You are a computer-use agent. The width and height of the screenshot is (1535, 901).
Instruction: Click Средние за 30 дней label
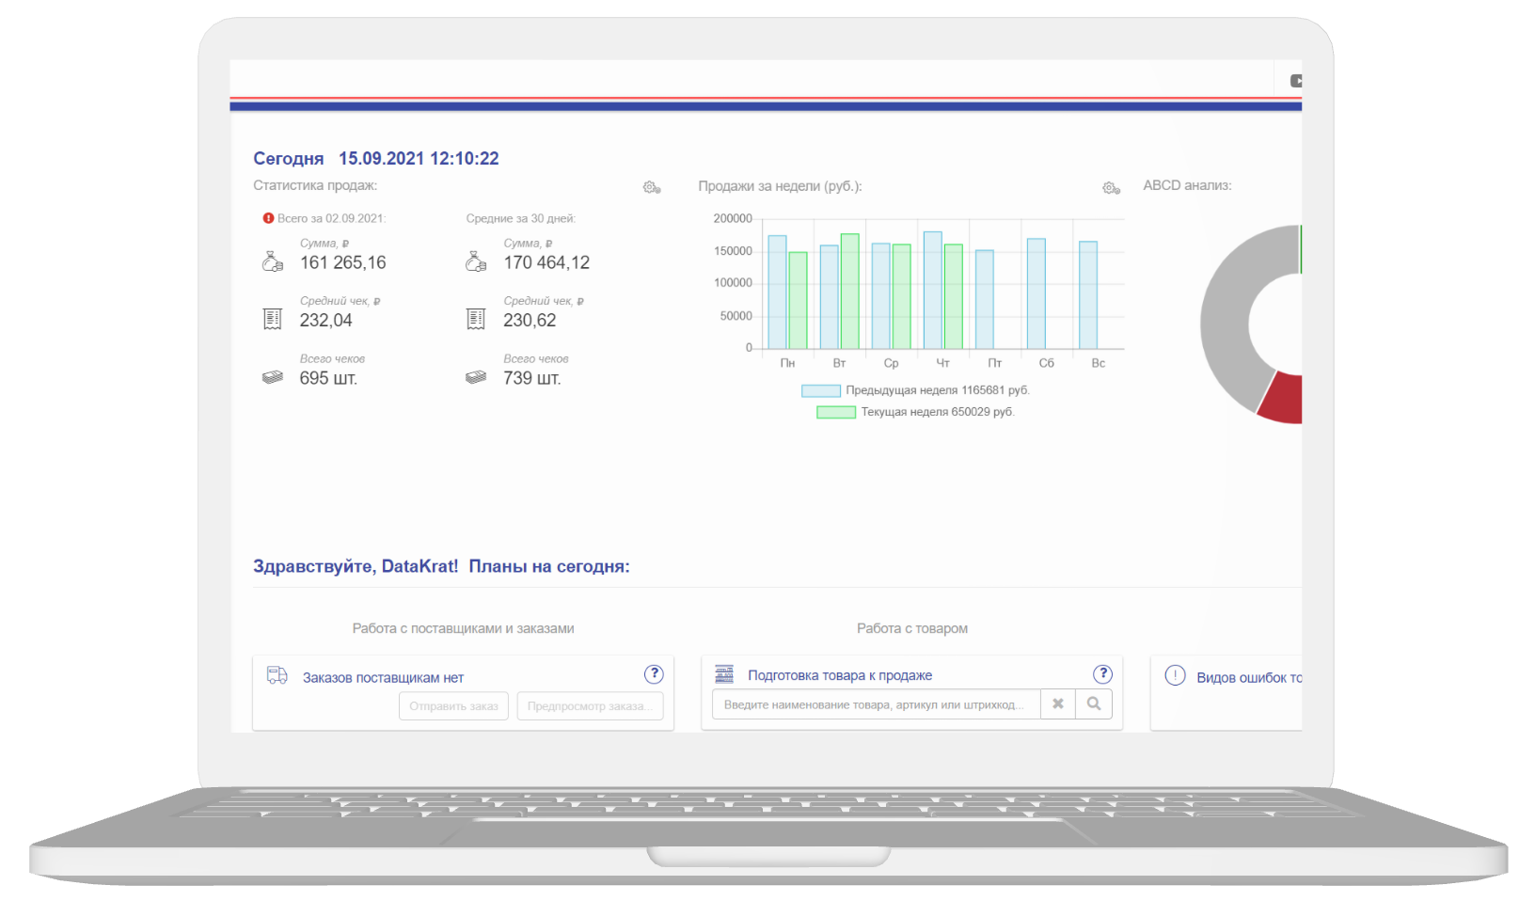point(521,218)
